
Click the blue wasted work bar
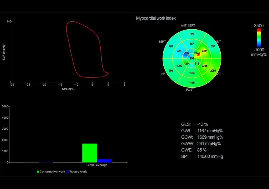[x=105, y=161]
